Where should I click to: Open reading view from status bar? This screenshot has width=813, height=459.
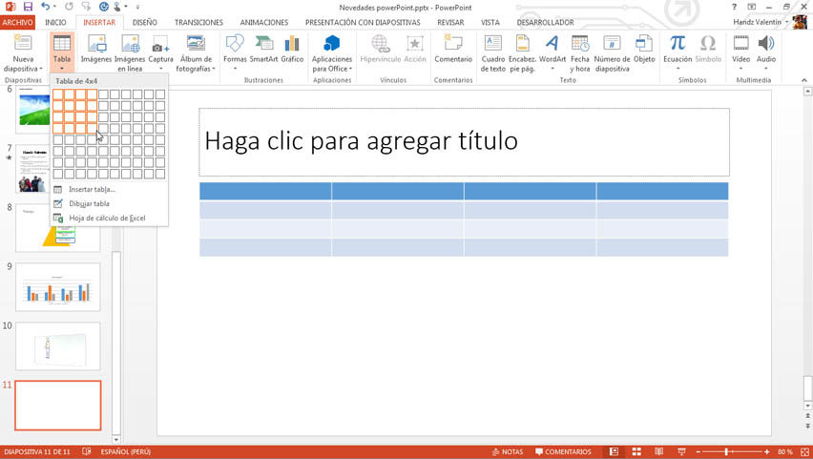click(659, 451)
